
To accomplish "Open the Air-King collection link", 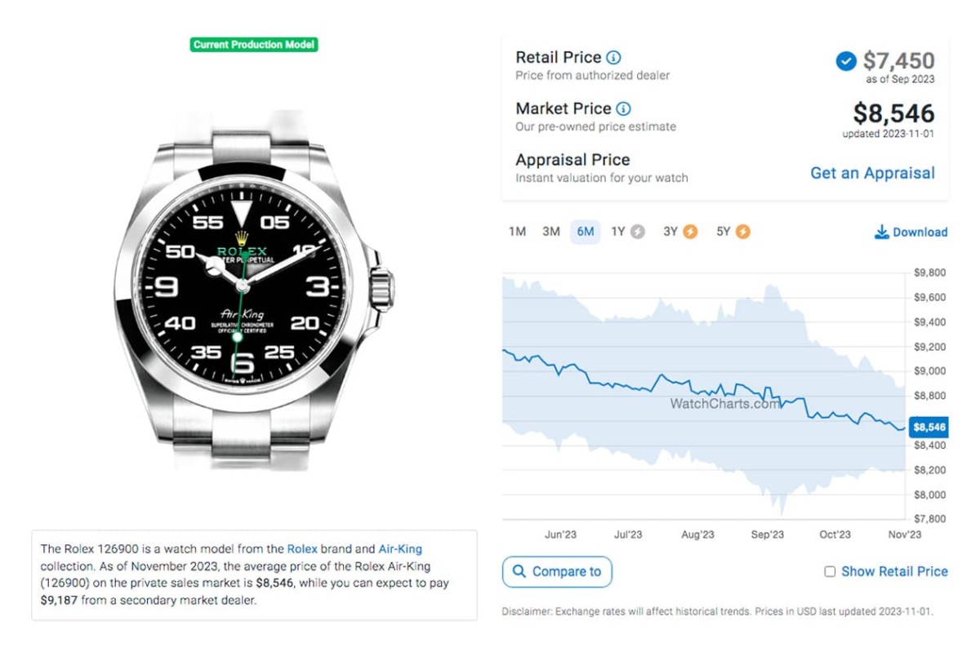I will pyautogui.click(x=400, y=549).
